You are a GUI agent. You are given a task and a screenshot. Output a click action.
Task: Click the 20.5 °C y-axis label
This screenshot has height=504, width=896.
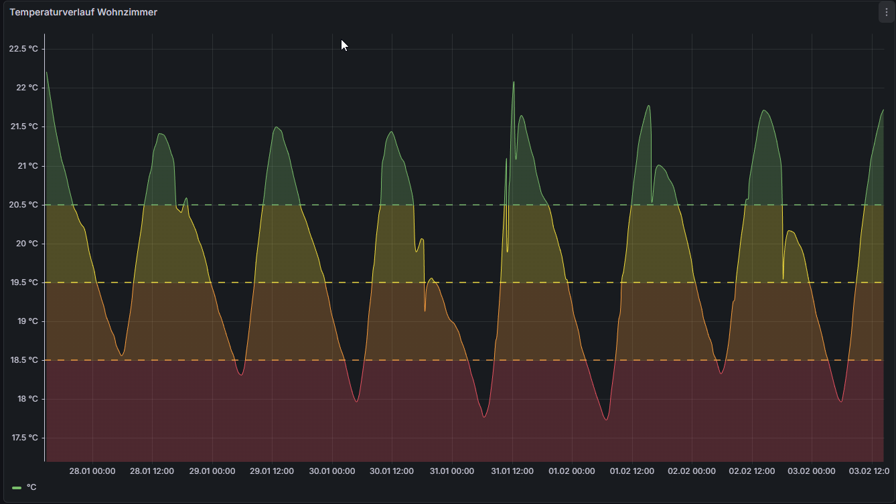[27, 205]
